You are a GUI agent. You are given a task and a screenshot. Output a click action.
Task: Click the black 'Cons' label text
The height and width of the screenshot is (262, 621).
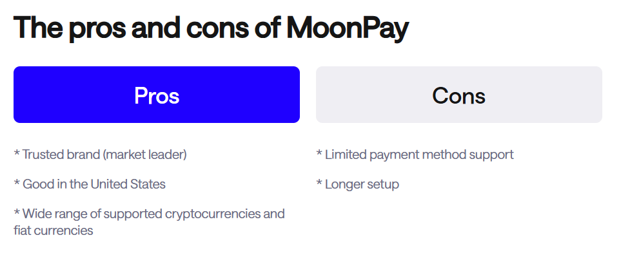coord(458,96)
